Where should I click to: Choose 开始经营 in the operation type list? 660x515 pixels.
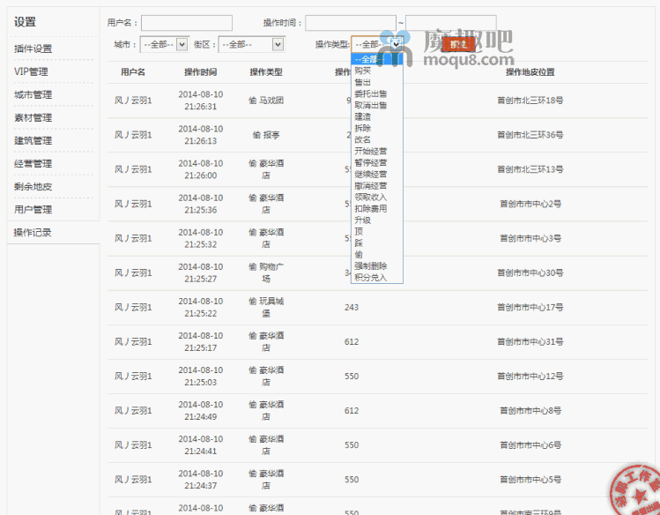coord(377,151)
